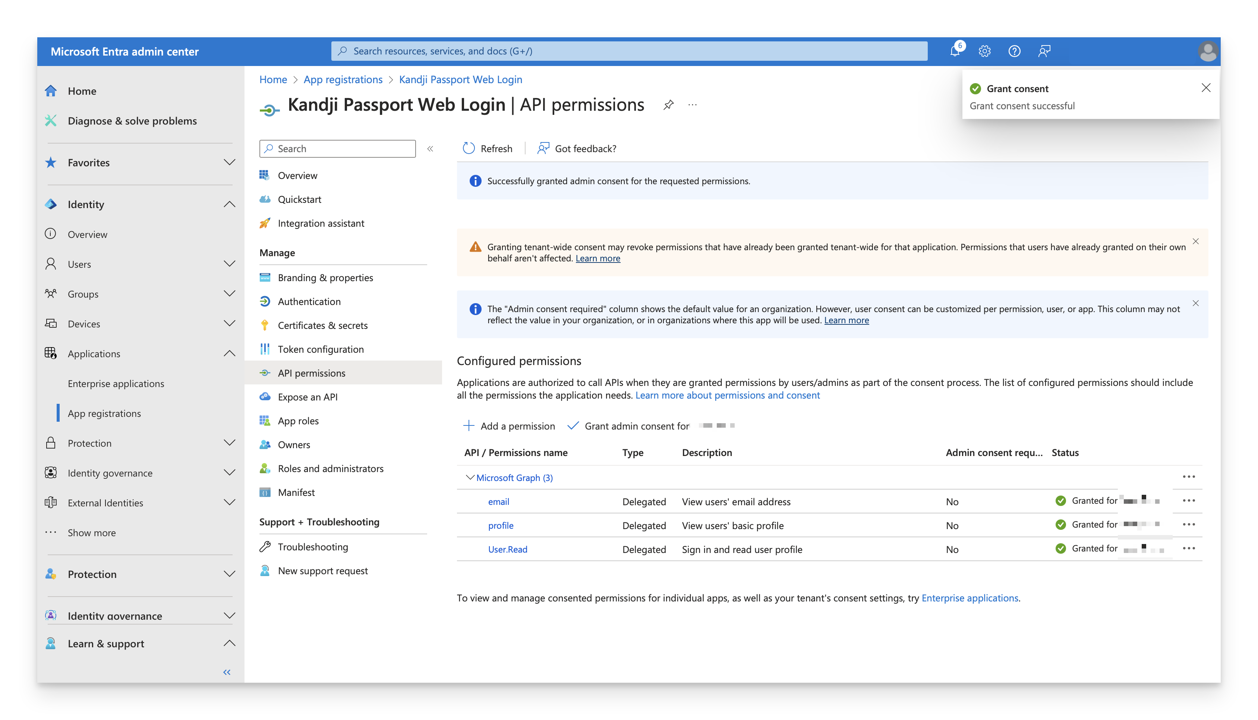This screenshot has width=1258, height=720.
Task: Open portal settings gear icon
Action: tap(984, 51)
